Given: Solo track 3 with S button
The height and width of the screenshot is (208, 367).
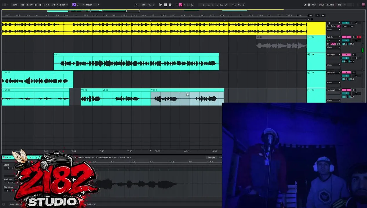Looking at the screenshot, I should 354,55.
